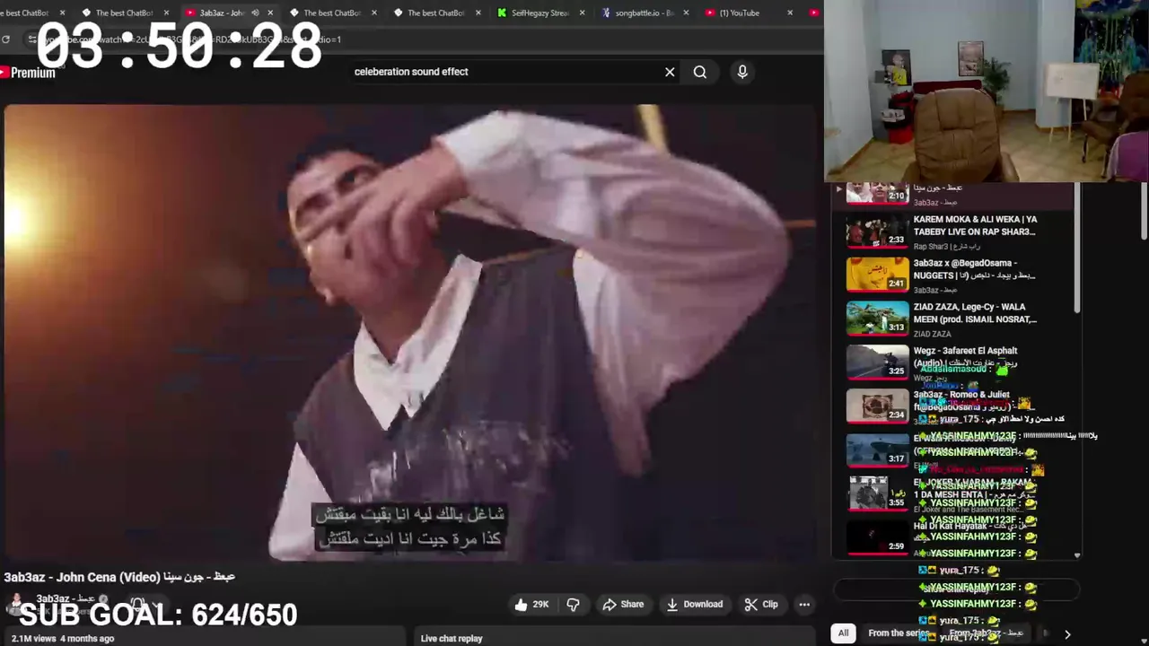Expand playlist panel down arrow
This screenshot has width=1149, height=646.
tap(1077, 555)
